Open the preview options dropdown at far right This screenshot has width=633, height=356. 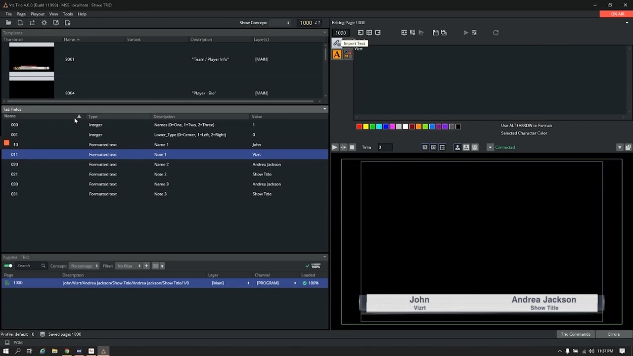point(620,147)
